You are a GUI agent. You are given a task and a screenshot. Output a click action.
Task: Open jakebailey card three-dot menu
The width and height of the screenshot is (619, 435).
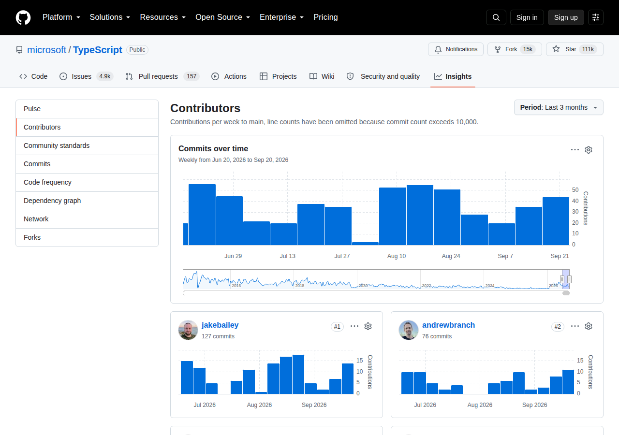[354, 326]
